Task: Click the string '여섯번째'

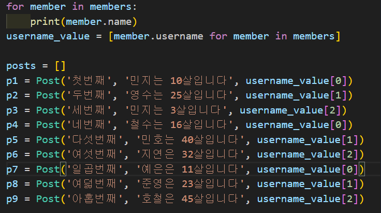Action: click(x=95, y=154)
